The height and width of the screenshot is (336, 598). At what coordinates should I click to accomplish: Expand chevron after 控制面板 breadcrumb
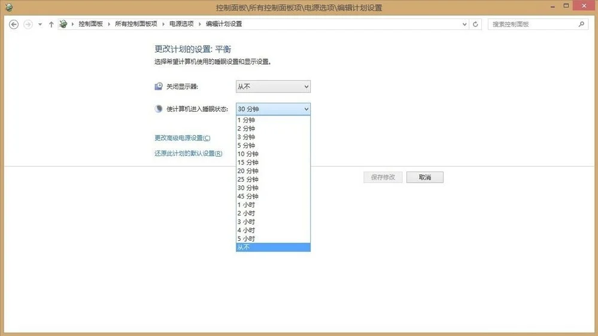[109, 24]
